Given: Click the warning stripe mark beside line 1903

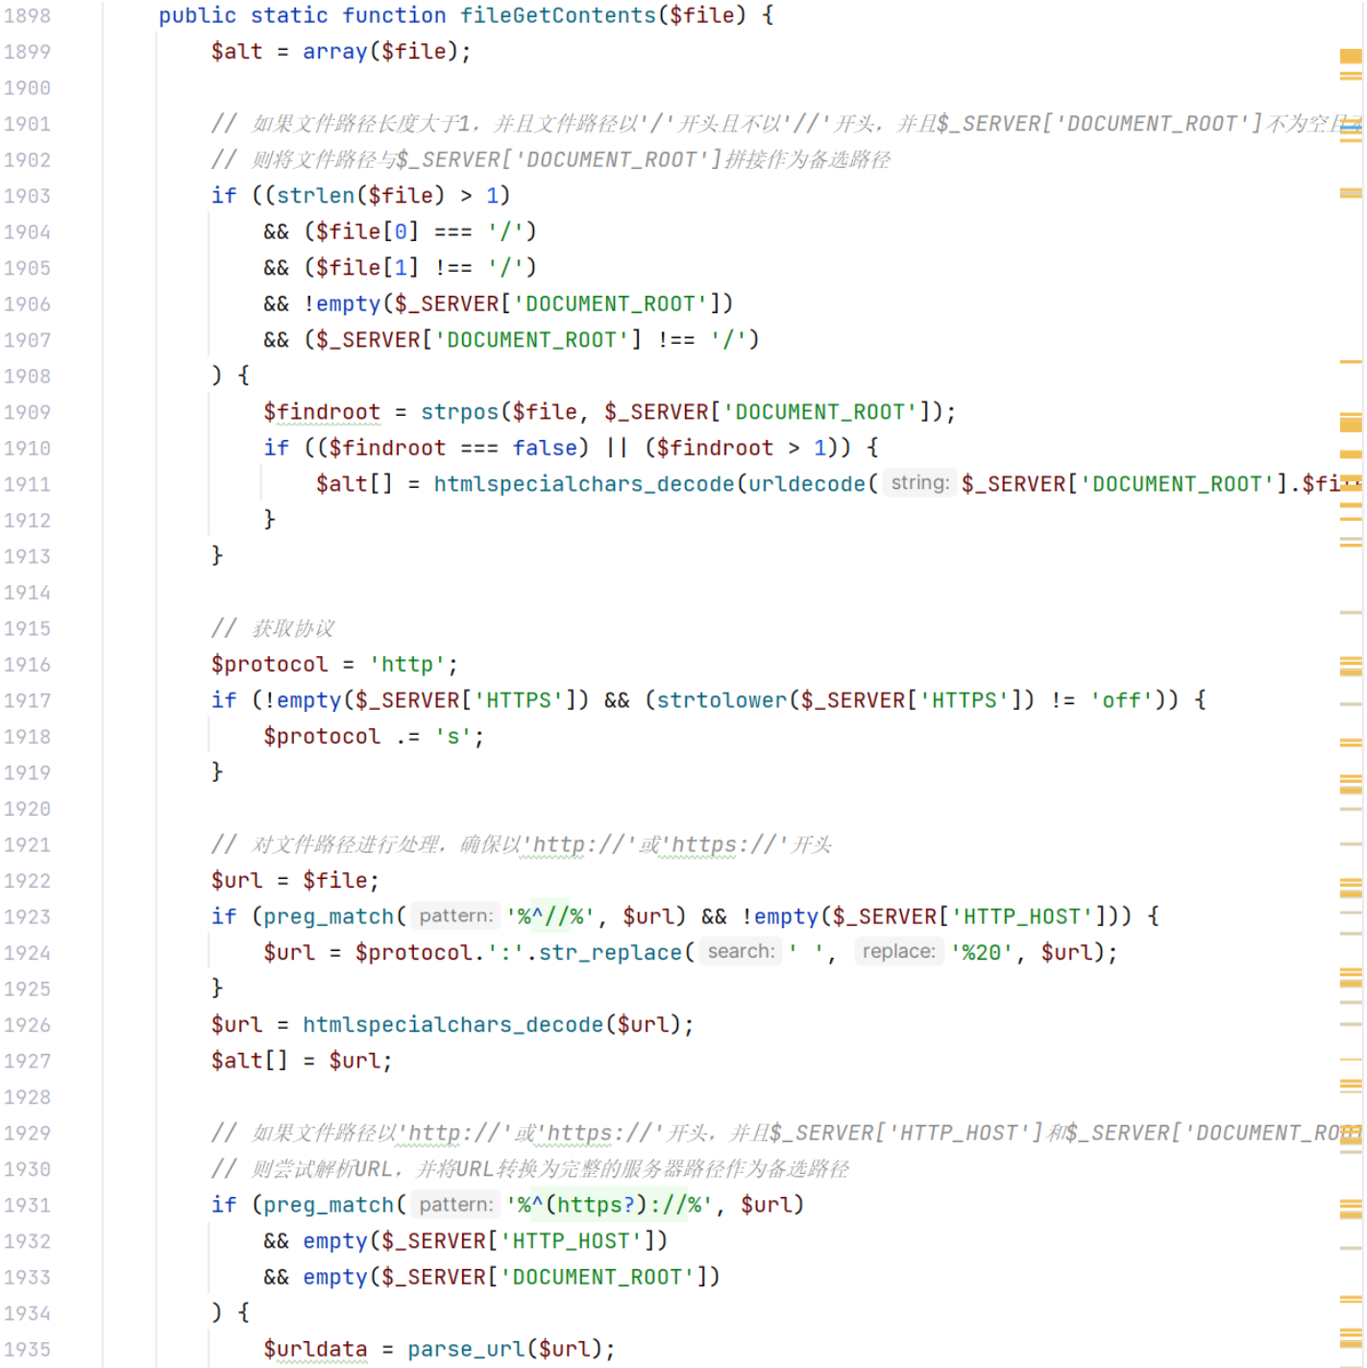Looking at the screenshot, I should tap(1351, 193).
